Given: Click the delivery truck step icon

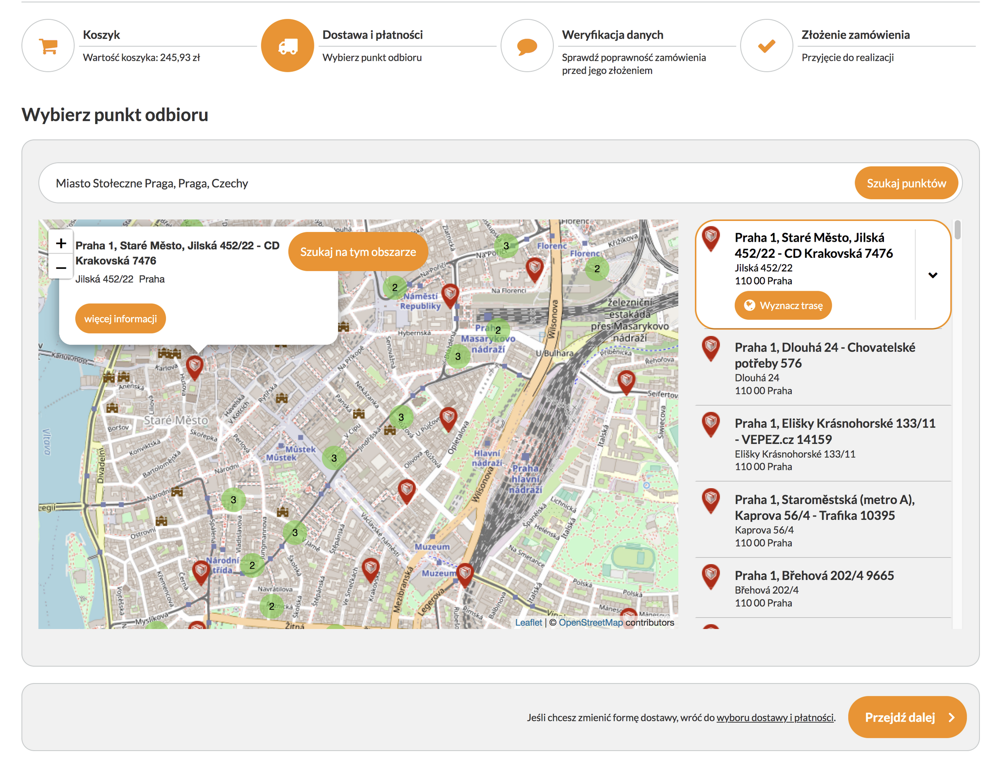Looking at the screenshot, I should point(287,46).
